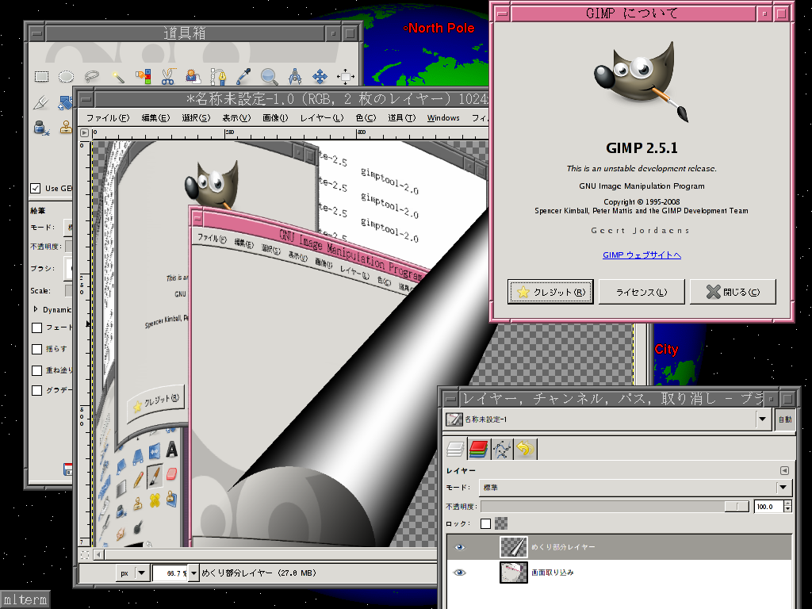The image size is (812, 609).
Task: Click the 閉じる(C) button in About dialog
Action: (733, 292)
